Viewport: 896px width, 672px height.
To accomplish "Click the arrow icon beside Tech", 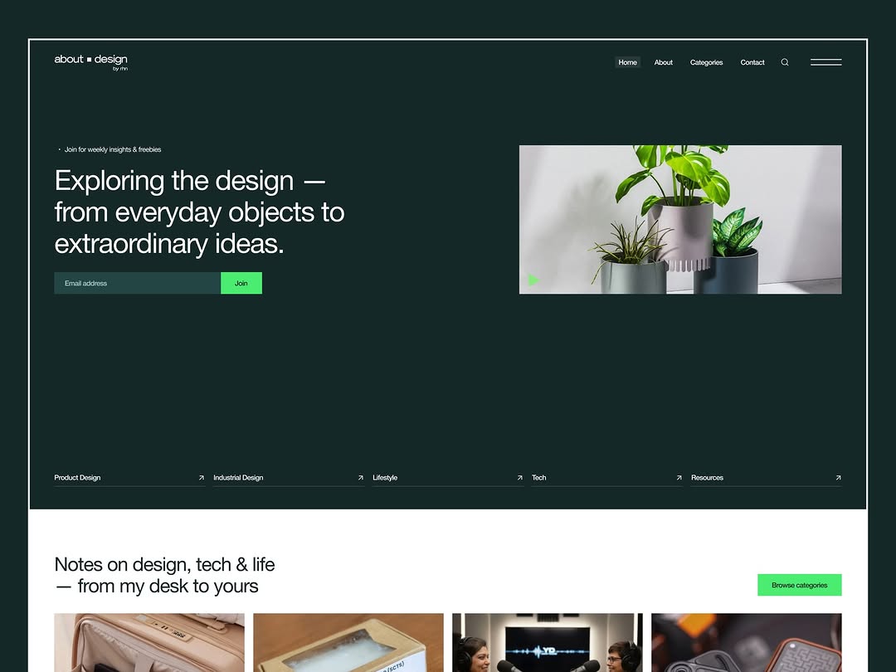I will (679, 478).
